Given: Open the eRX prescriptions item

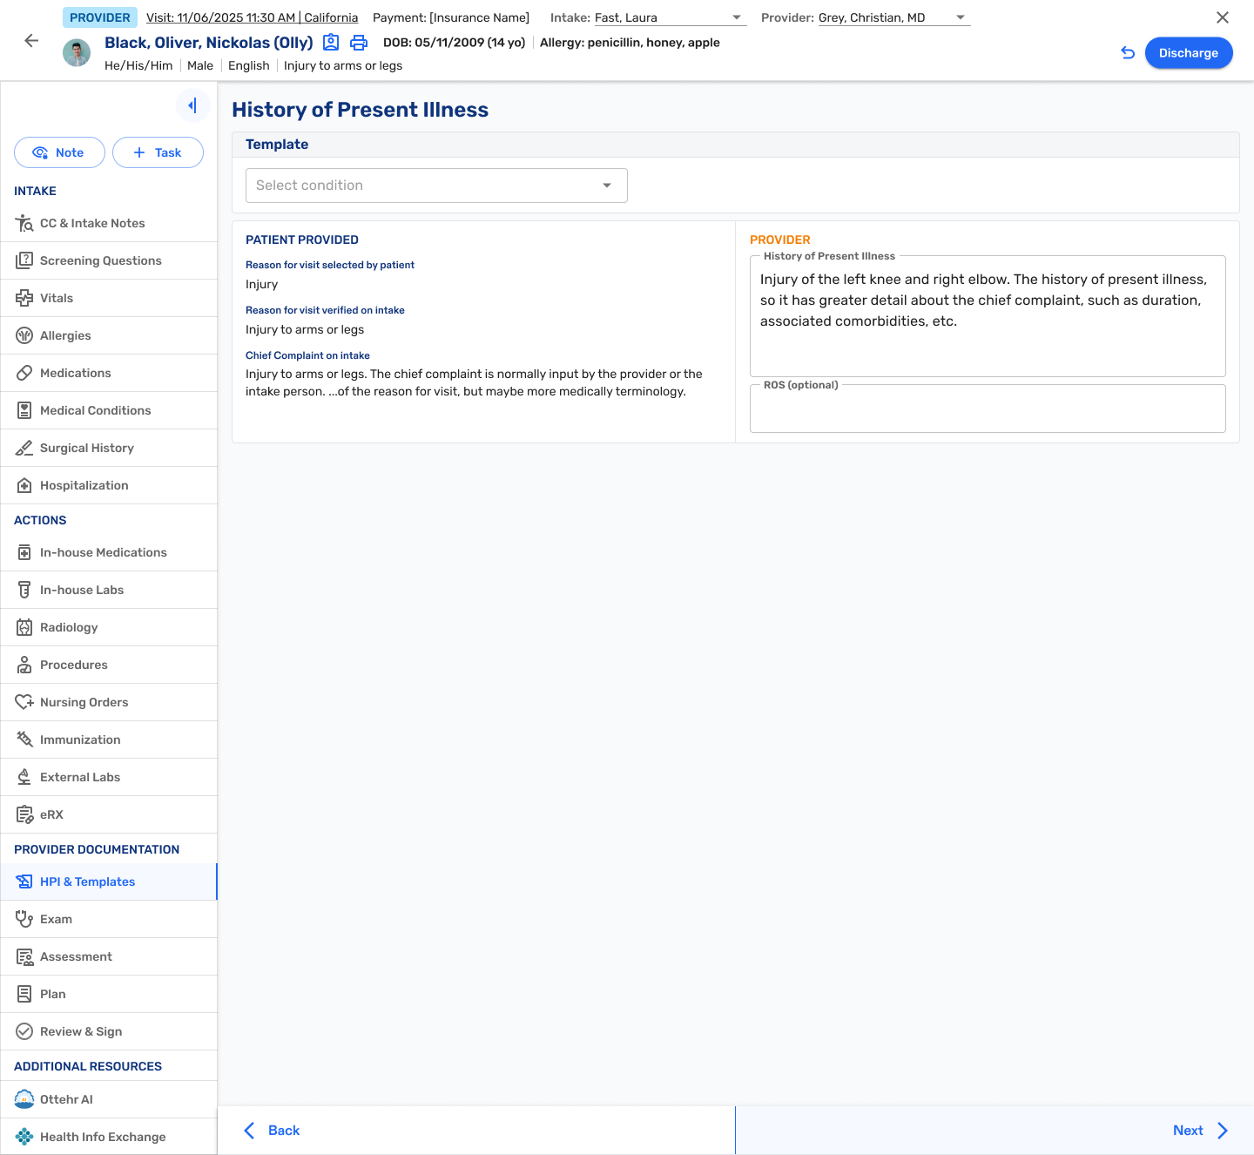Looking at the screenshot, I should (x=51, y=814).
